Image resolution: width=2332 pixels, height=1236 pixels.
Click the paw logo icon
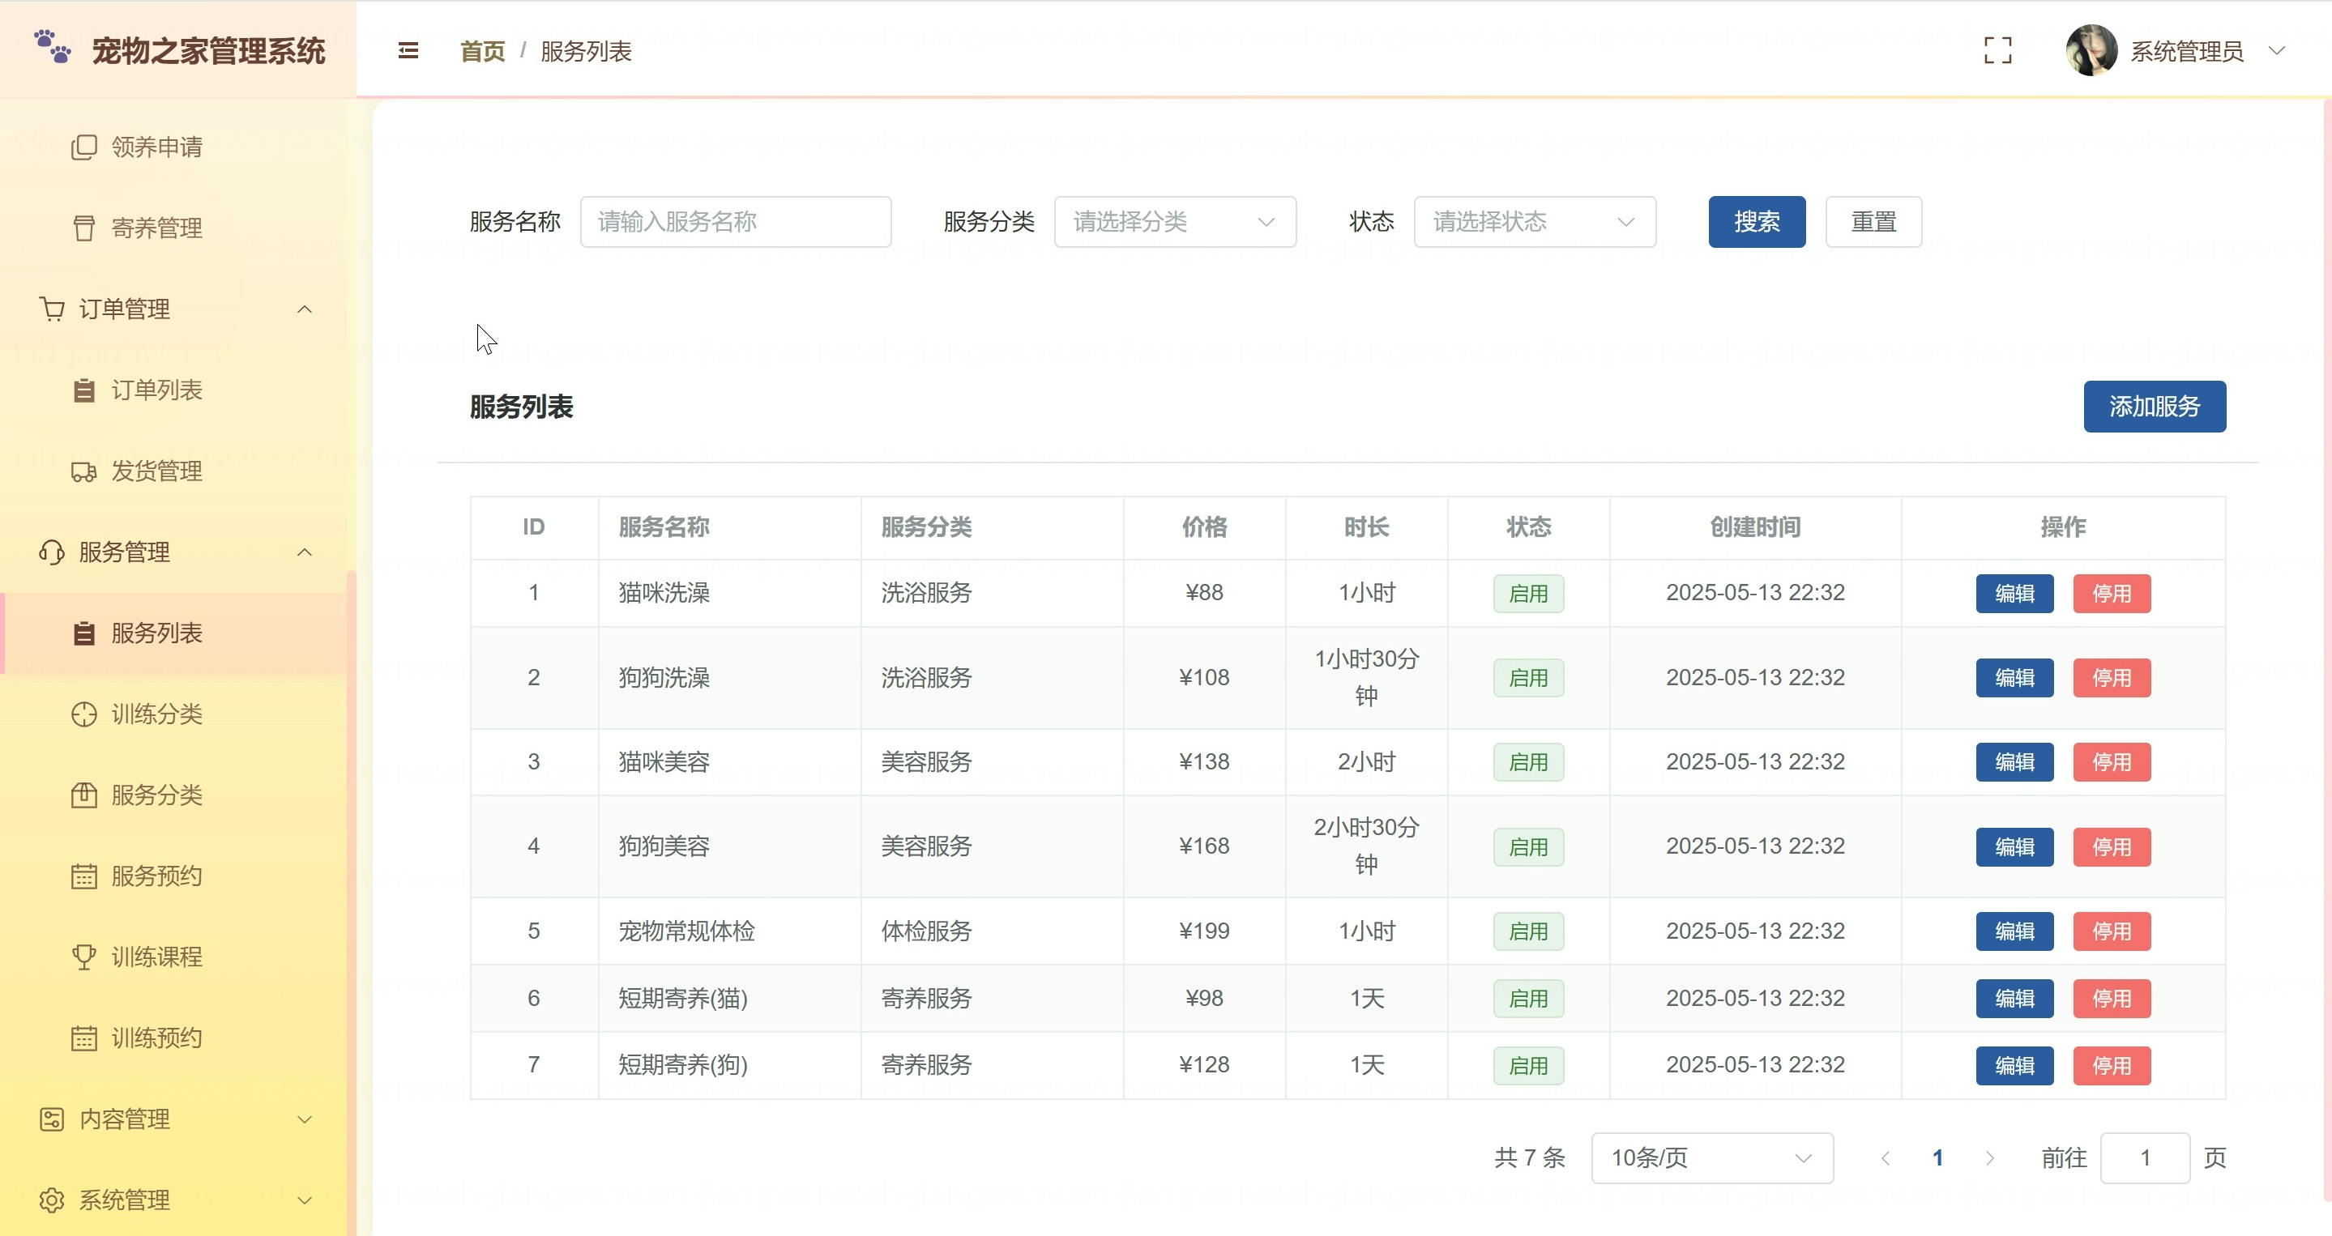pyautogui.click(x=53, y=46)
